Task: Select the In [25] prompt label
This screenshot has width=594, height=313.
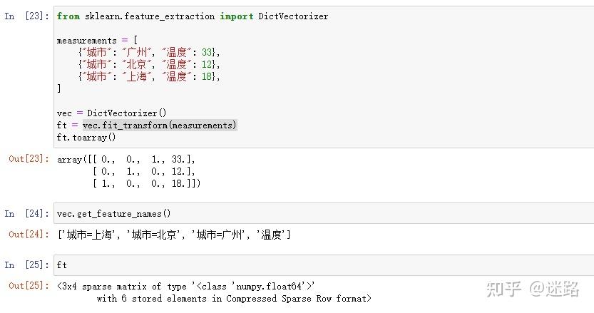Action: 27,265
